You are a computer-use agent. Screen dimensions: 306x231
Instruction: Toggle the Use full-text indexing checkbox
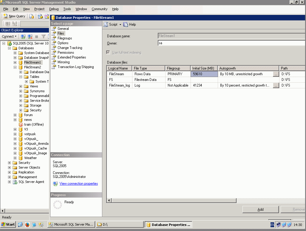point(108,52)
